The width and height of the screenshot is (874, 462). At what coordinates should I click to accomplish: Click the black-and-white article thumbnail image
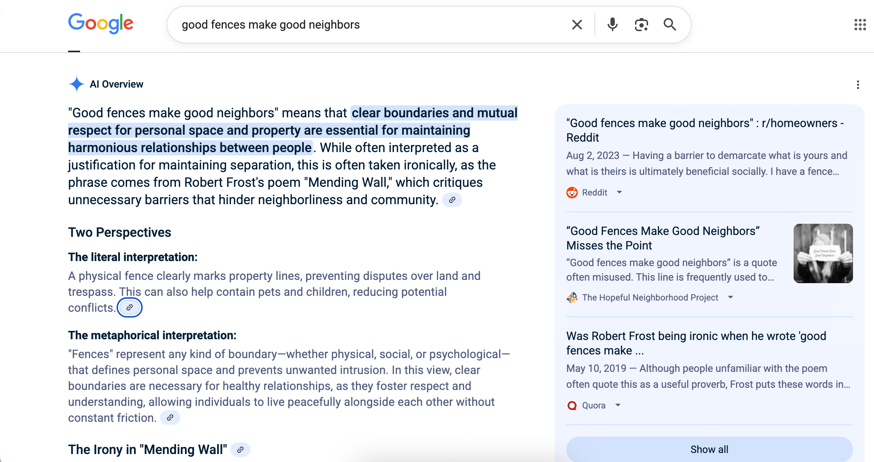(823, 253)
